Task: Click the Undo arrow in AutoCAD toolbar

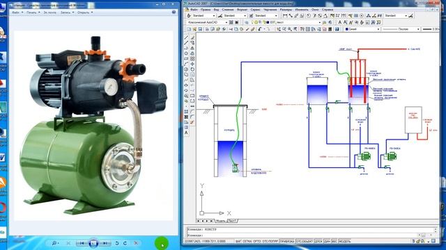Action: (260, 29)
